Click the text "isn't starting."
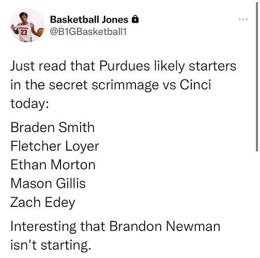Screen dimensions: 260x258 pos(51,245)
